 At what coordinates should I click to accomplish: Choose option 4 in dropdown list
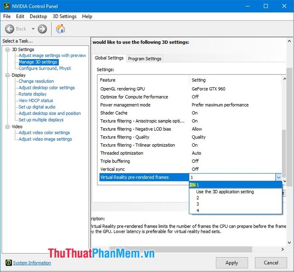(236, 210)
